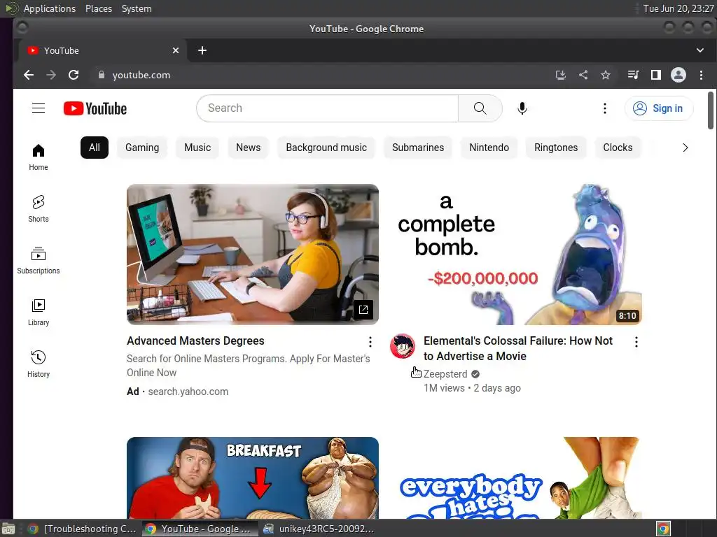
Task: Select the Ringtones filter chip
Action: [x=556, y=148]
